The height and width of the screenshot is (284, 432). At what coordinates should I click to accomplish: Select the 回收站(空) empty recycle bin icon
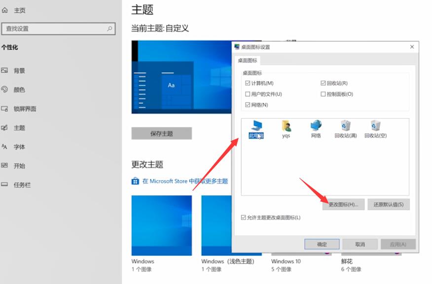click(x=375, y=129)
